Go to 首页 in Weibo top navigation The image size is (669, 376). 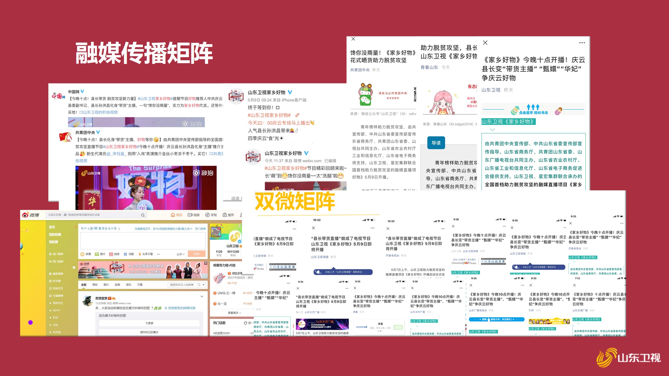(x=176, y=215)
